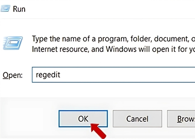The width and height of the screenshot is (195, 139).
Task: Click the gap between OK and Cancel
Action: point(110,119)
